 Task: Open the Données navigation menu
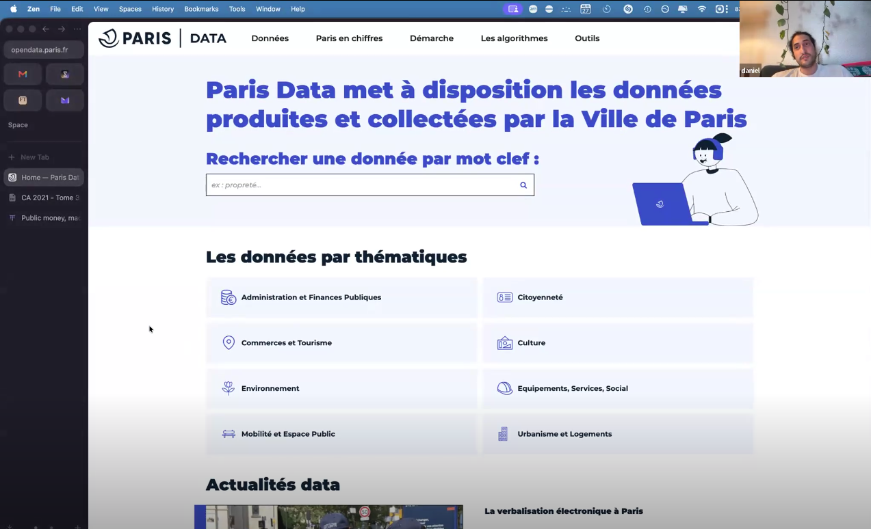pos(270,38)
